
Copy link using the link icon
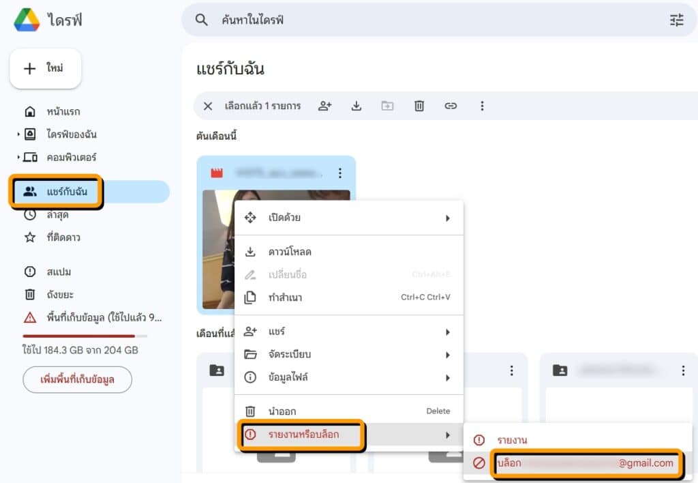(451, 106)
